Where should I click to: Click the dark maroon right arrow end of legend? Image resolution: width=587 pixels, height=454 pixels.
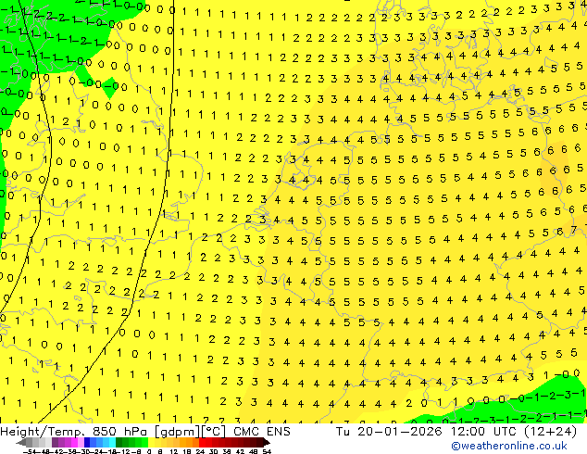[x=266, y=442]
